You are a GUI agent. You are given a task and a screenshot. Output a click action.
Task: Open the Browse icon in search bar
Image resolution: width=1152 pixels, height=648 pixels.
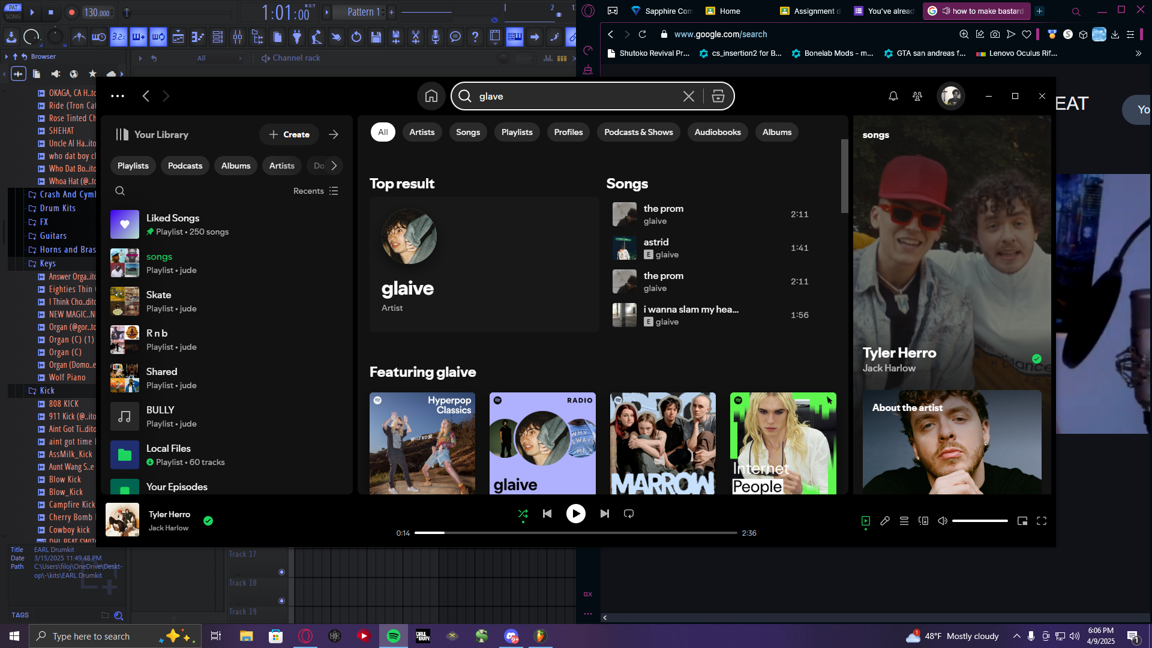718,96
